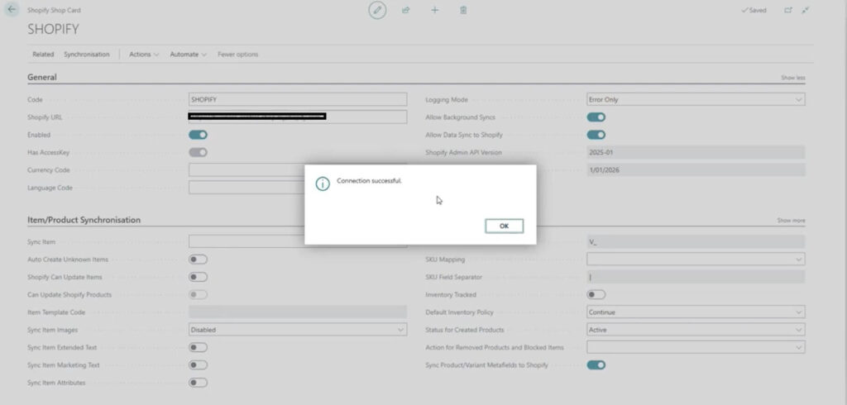Toggle Shopify Can Update Items switch
The width and height of the screenshot is (847, 405).
click(x=198, y=277)
